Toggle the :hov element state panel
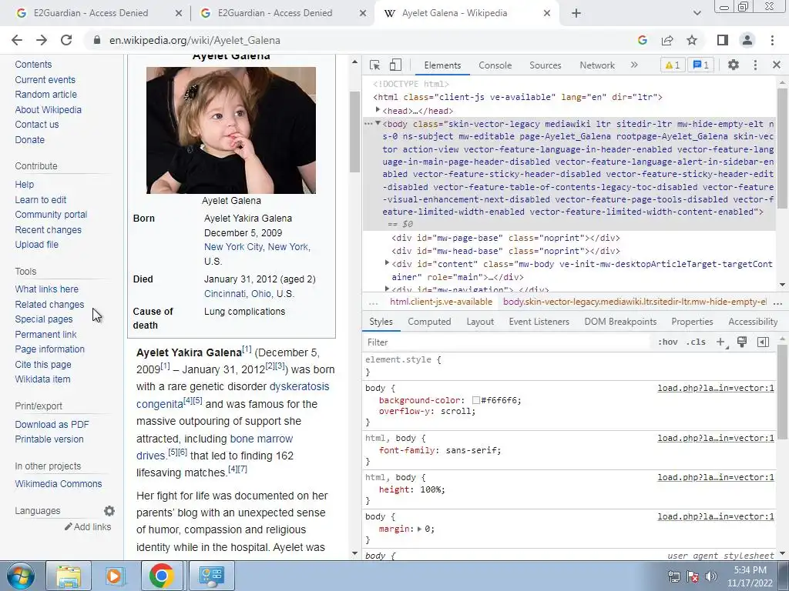This screenshot has width=789, height=591. point(668,342)
